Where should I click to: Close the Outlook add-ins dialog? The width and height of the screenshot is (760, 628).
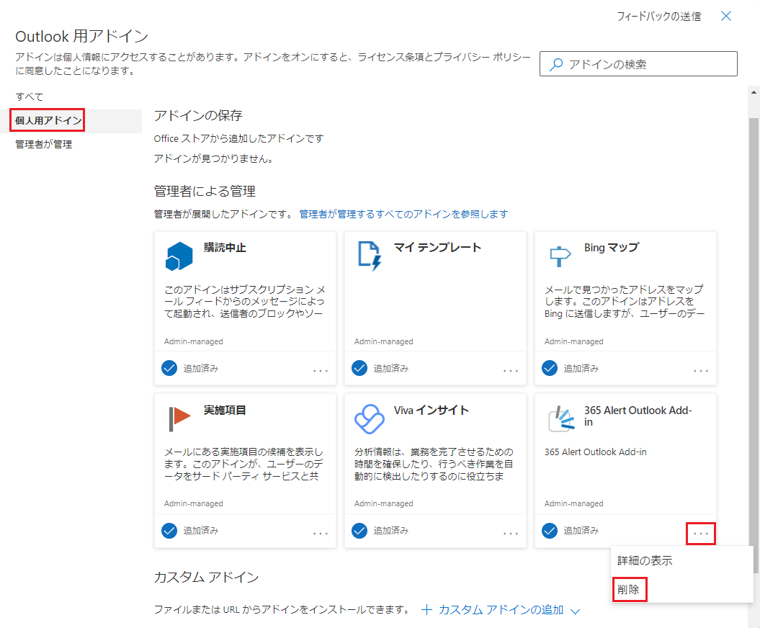[x=726, y=16]
